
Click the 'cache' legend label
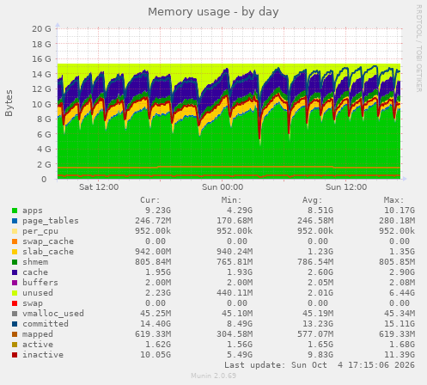tap(35, 272)
